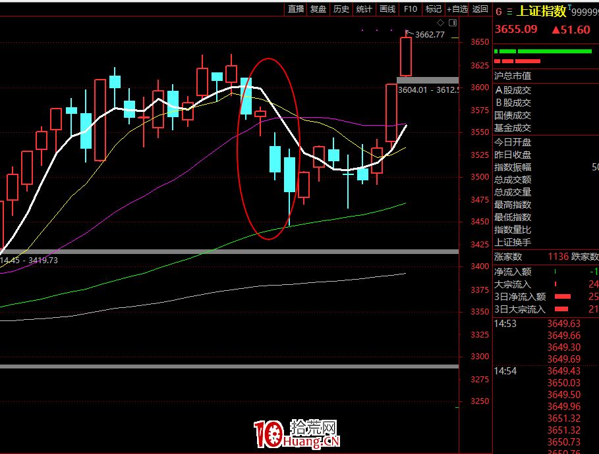Image resolution: width=599 pixels, height=454 pixels.
Task: Click tick price 3649.63
Action: pyautogui.click(x=563, y=324)
